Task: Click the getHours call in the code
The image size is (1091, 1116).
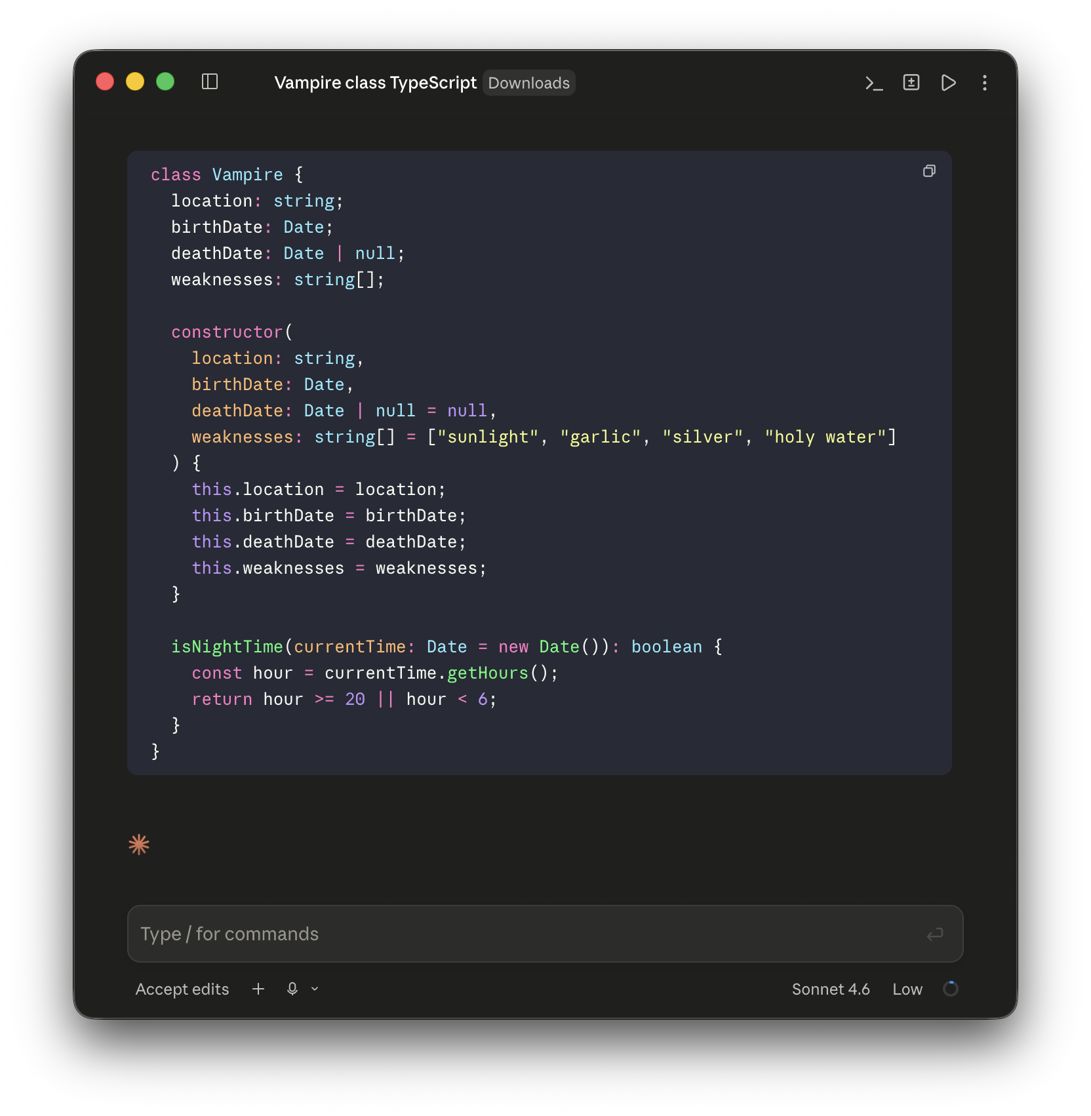Action: point(488,673)
